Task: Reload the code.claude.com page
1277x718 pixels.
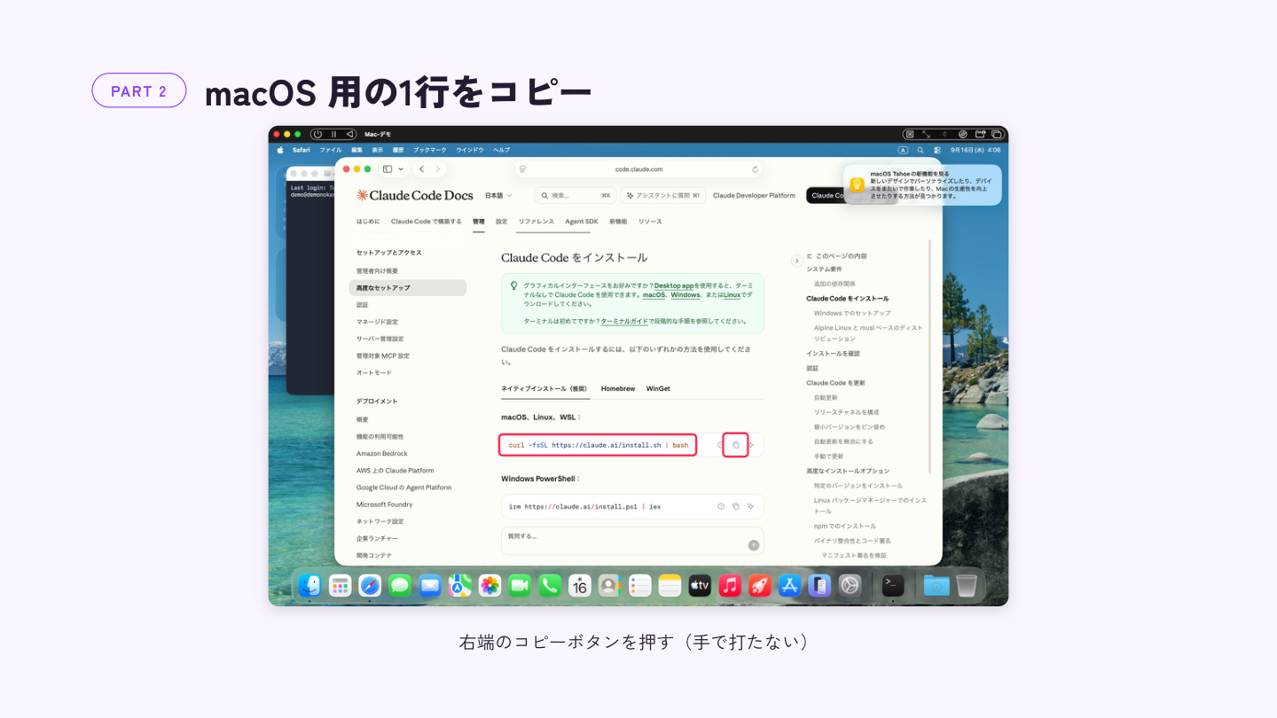Action: click(755, 169)
